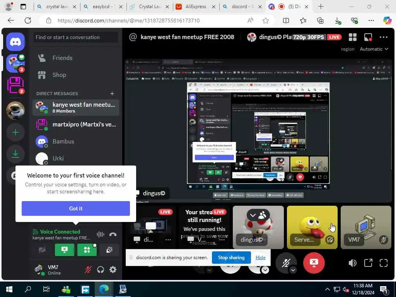Open Edge Copilot icon
The width and height of the screenshot is (396, 297).
[x=387, y=20]
